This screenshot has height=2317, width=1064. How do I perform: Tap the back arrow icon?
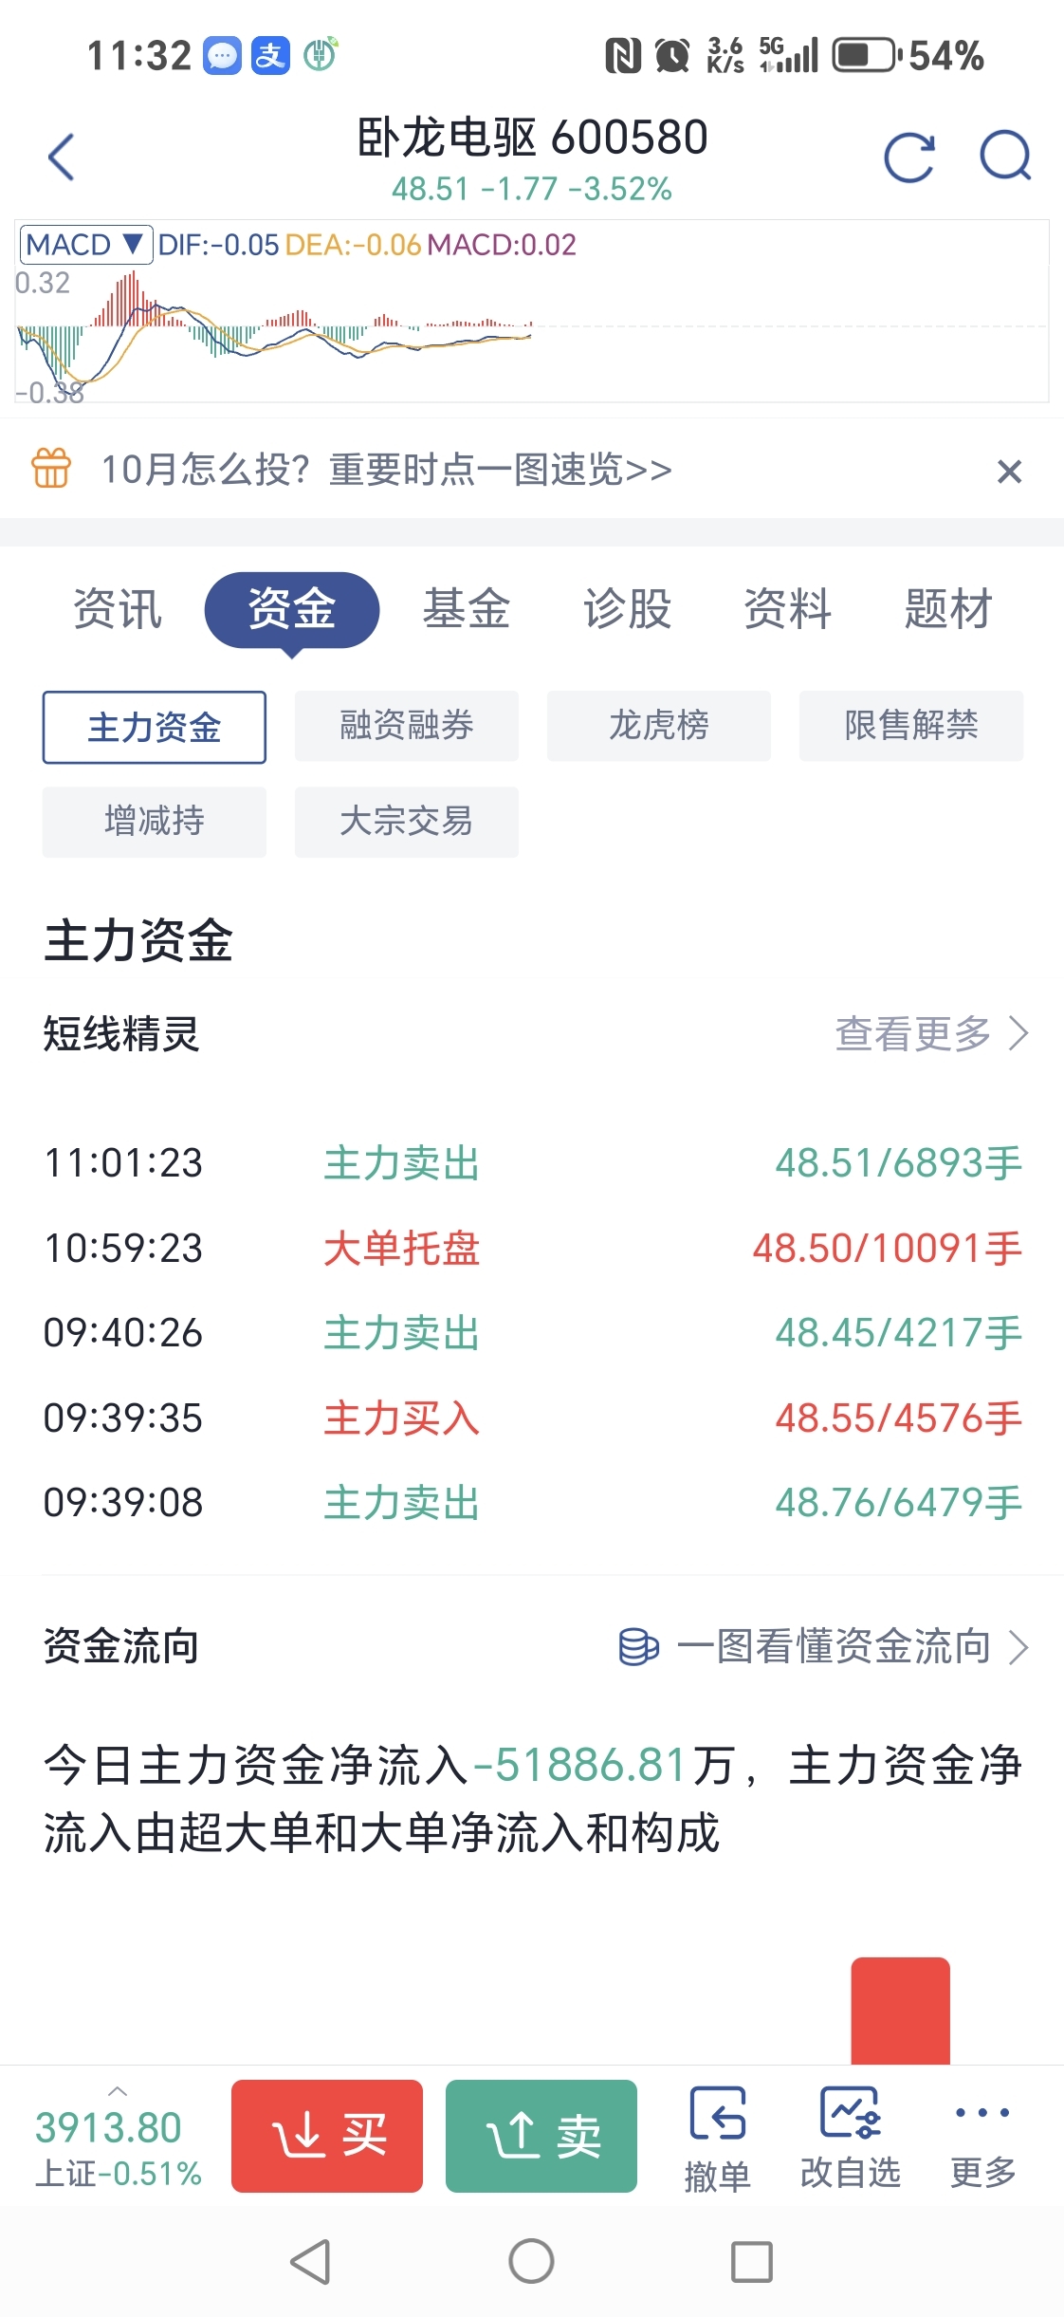click(62, 157)
